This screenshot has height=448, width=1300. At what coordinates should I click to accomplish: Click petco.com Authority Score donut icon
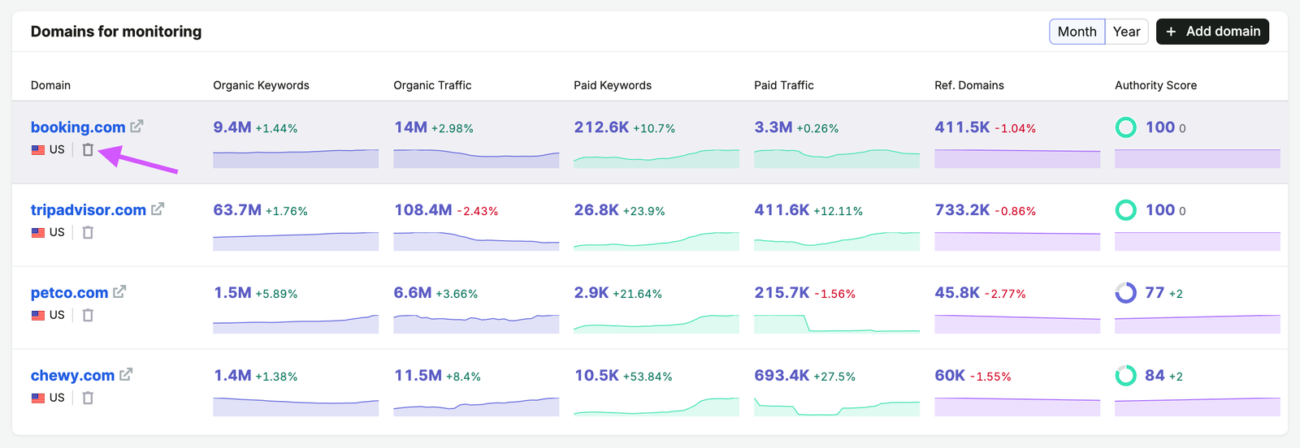1125,293
